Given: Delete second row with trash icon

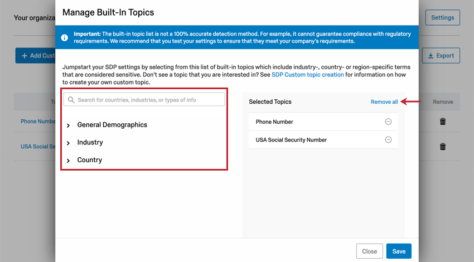Looking at the screenshot, I should (443, 147).
